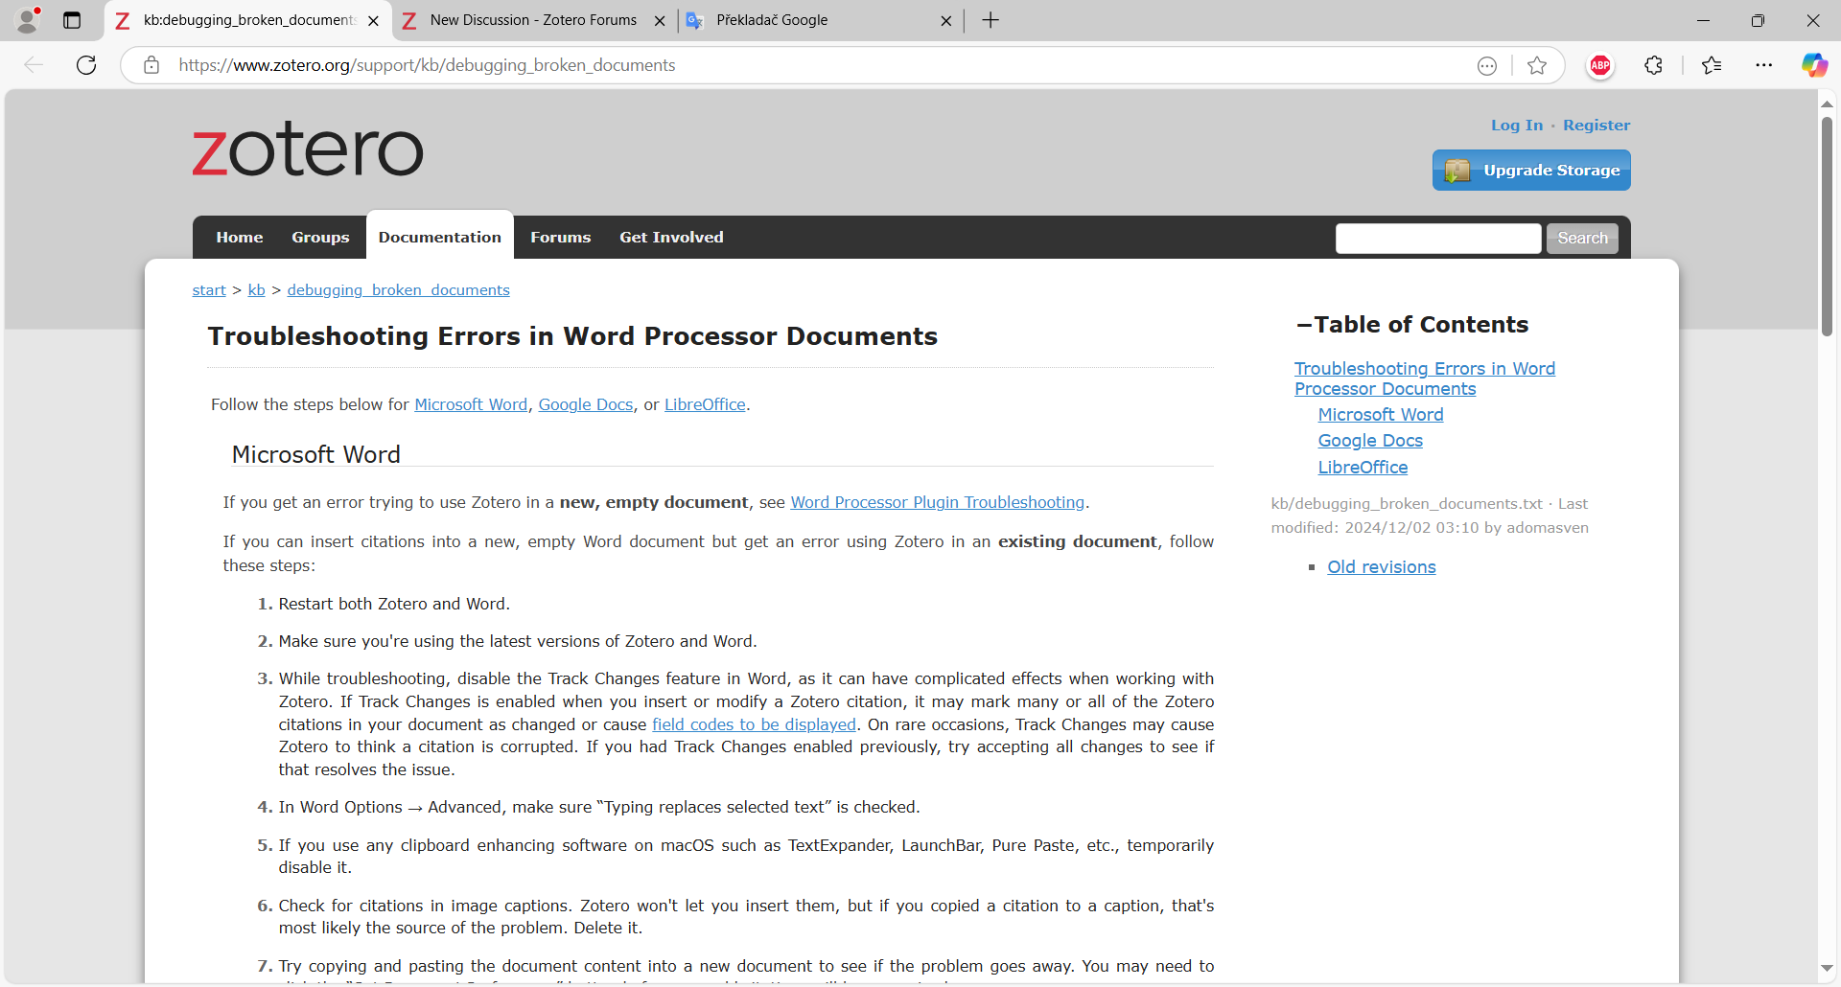Follow the Microsoft Word link in intro sentence

coord(471,404)
